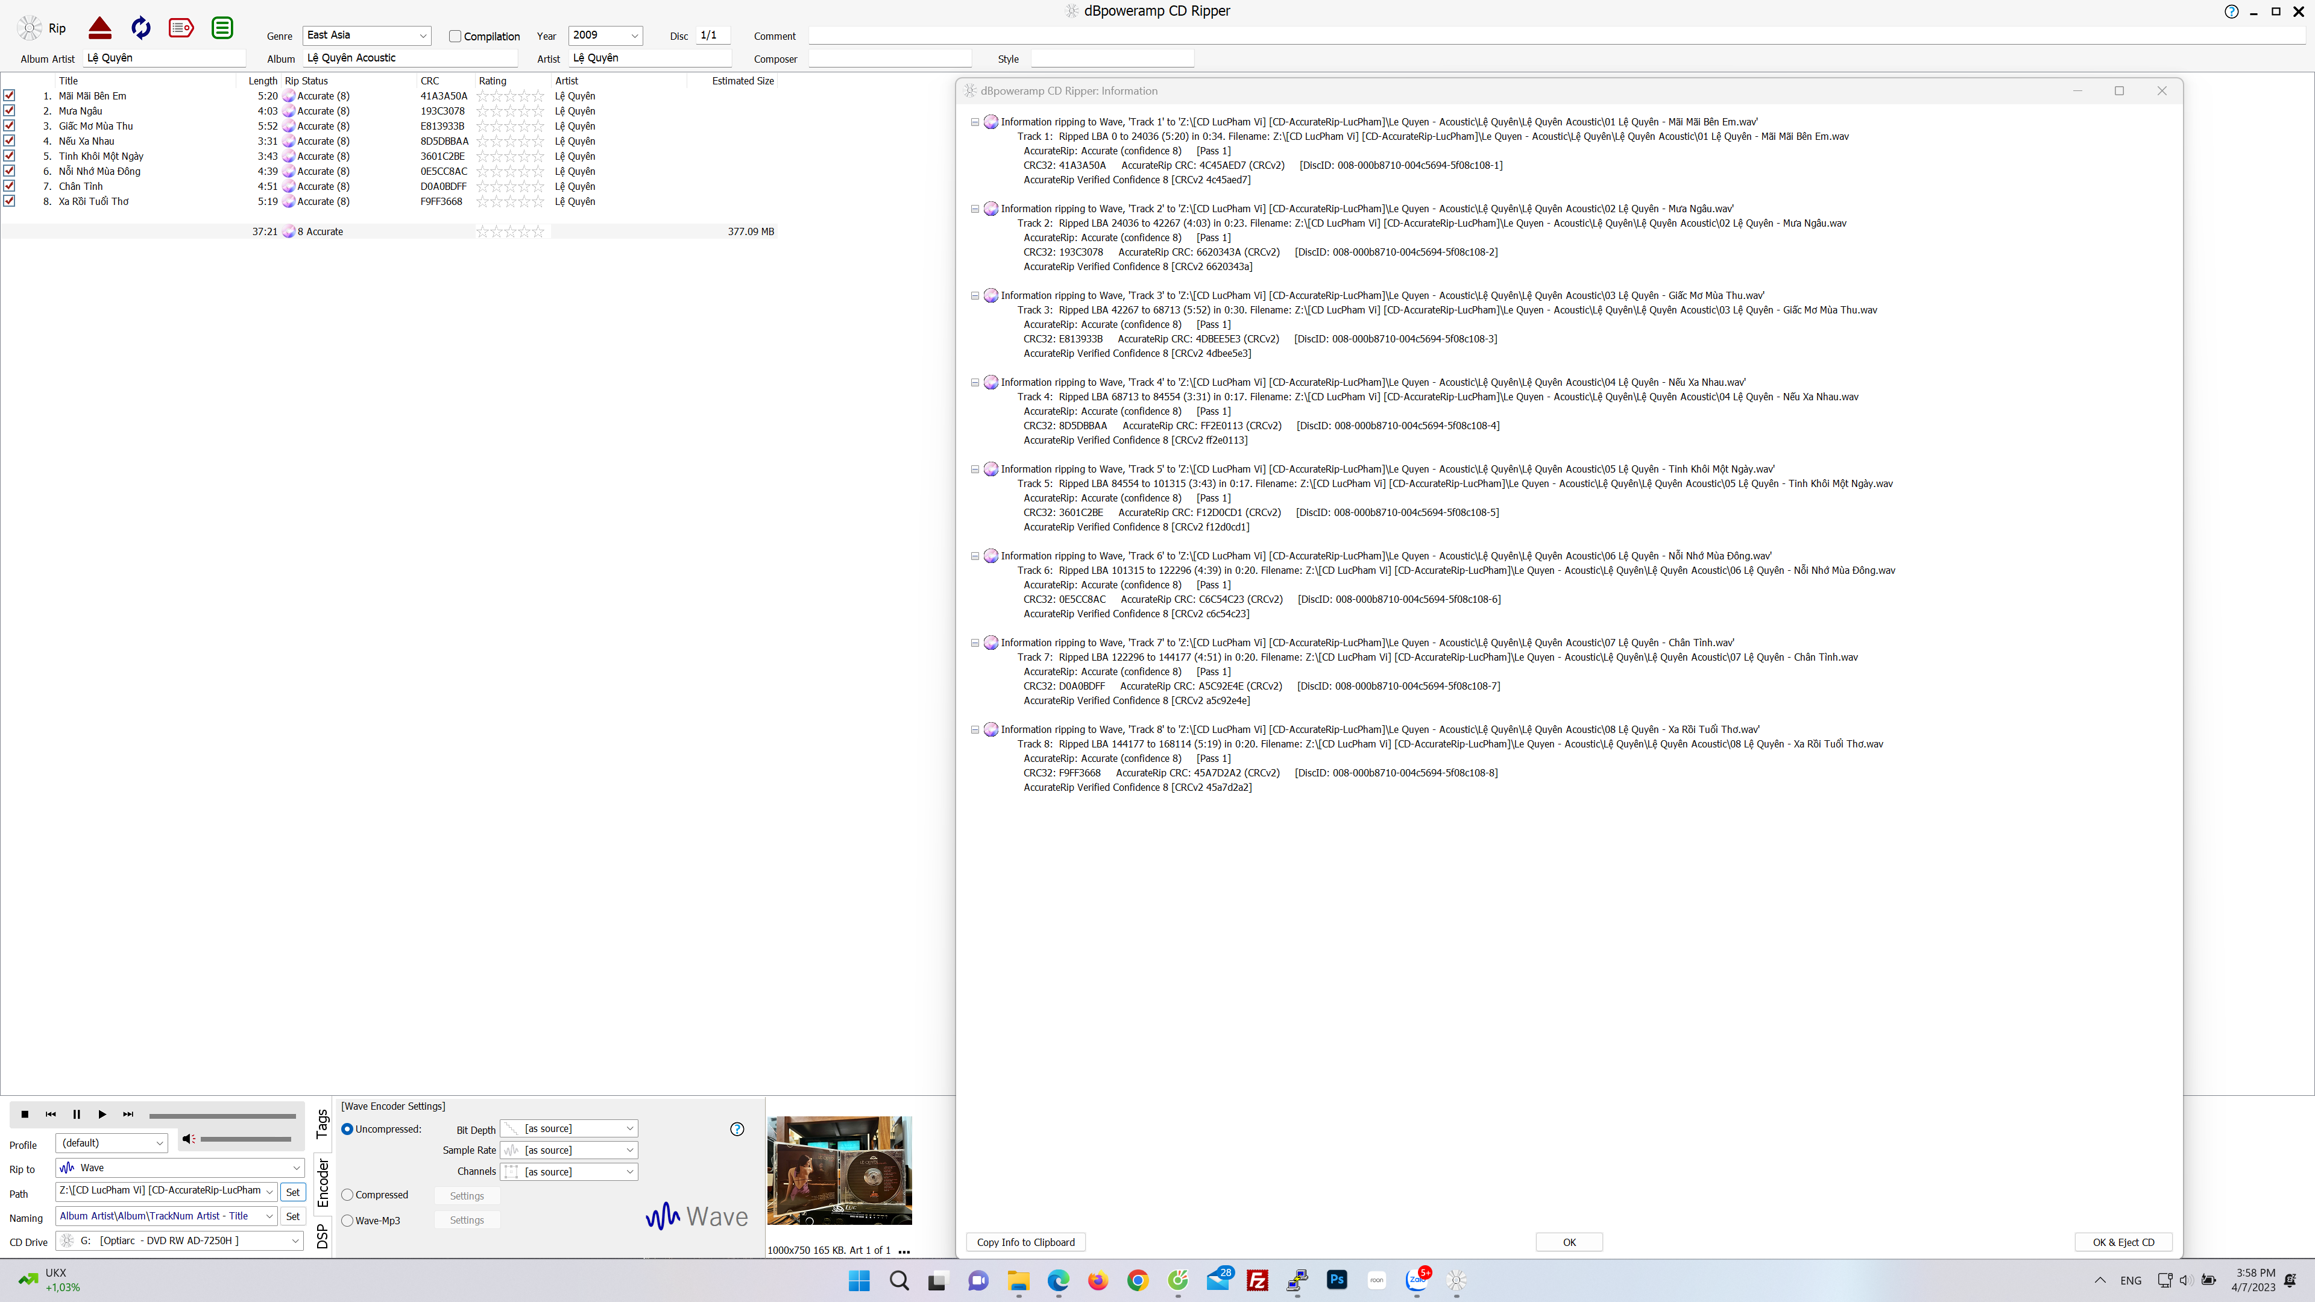Open the Year dropdown

tap(634, 36)
